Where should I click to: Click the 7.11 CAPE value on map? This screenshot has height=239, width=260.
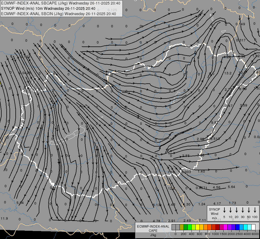pos(202,220)
